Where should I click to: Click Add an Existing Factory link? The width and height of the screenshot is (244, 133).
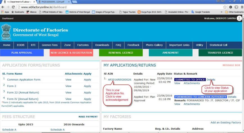click(226, 122)
